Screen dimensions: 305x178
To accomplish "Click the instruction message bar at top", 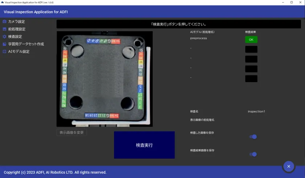I will (x=179, y=24).
